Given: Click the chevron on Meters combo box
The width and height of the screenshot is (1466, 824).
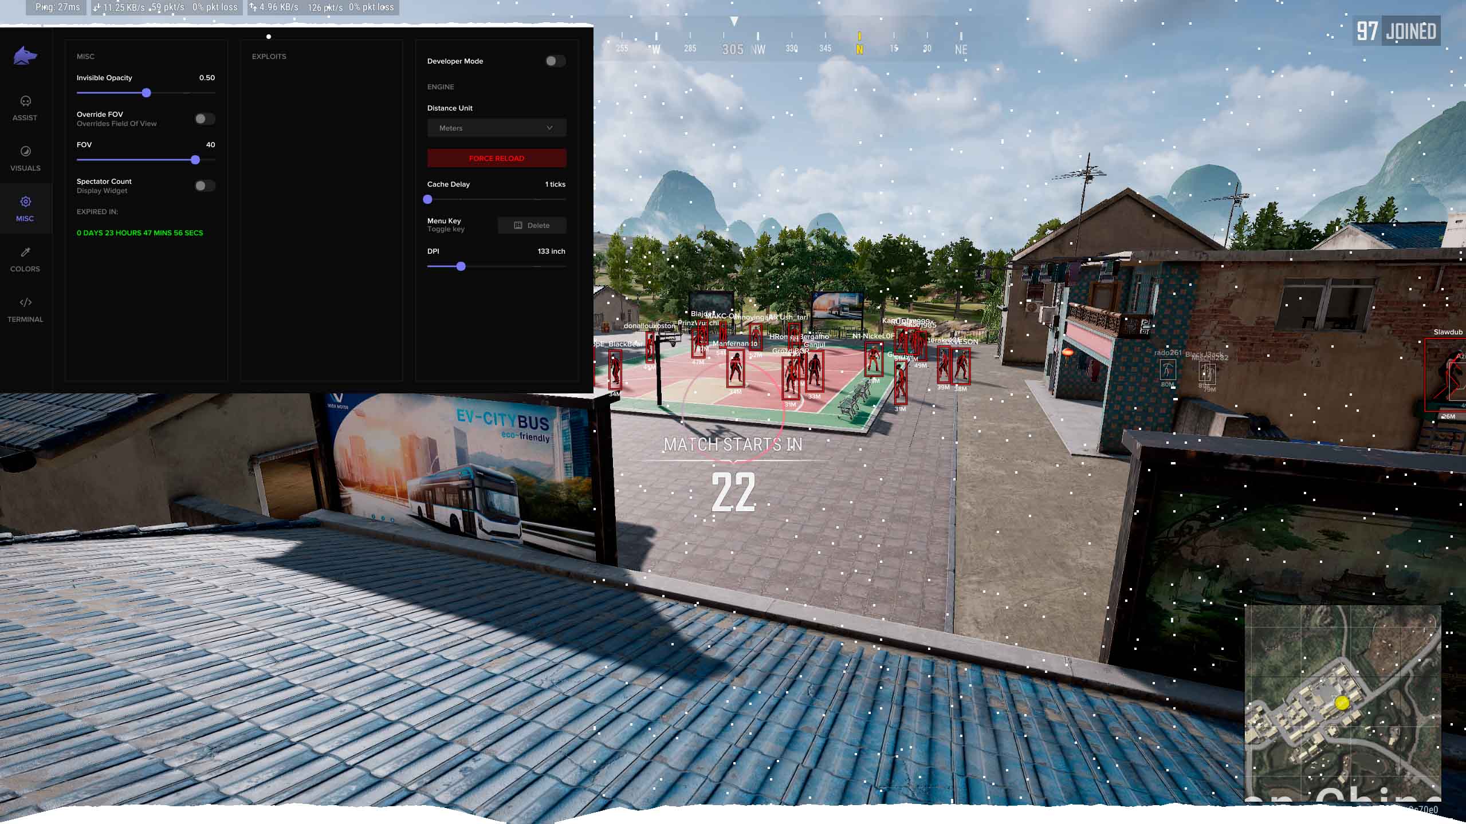Looking at the screenshot, I should point(549,128).
